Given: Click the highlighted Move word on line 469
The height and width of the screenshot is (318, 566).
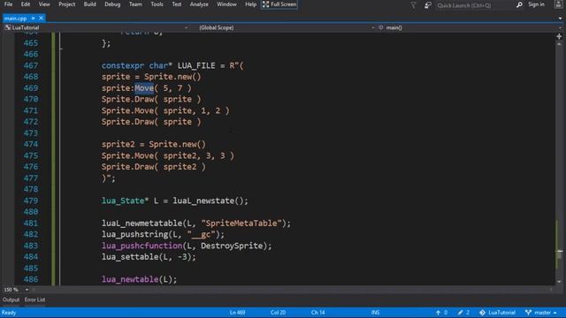Looking at the screenshot, I should click(x=144, y=88).
